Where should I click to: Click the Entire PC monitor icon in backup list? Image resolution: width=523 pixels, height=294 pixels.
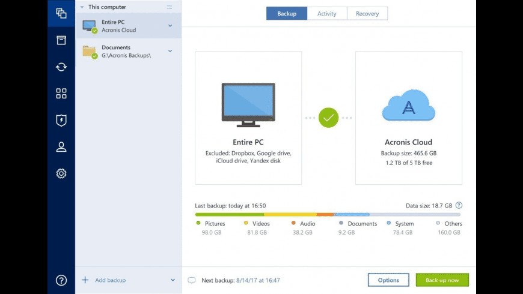(x=90, y=26)
